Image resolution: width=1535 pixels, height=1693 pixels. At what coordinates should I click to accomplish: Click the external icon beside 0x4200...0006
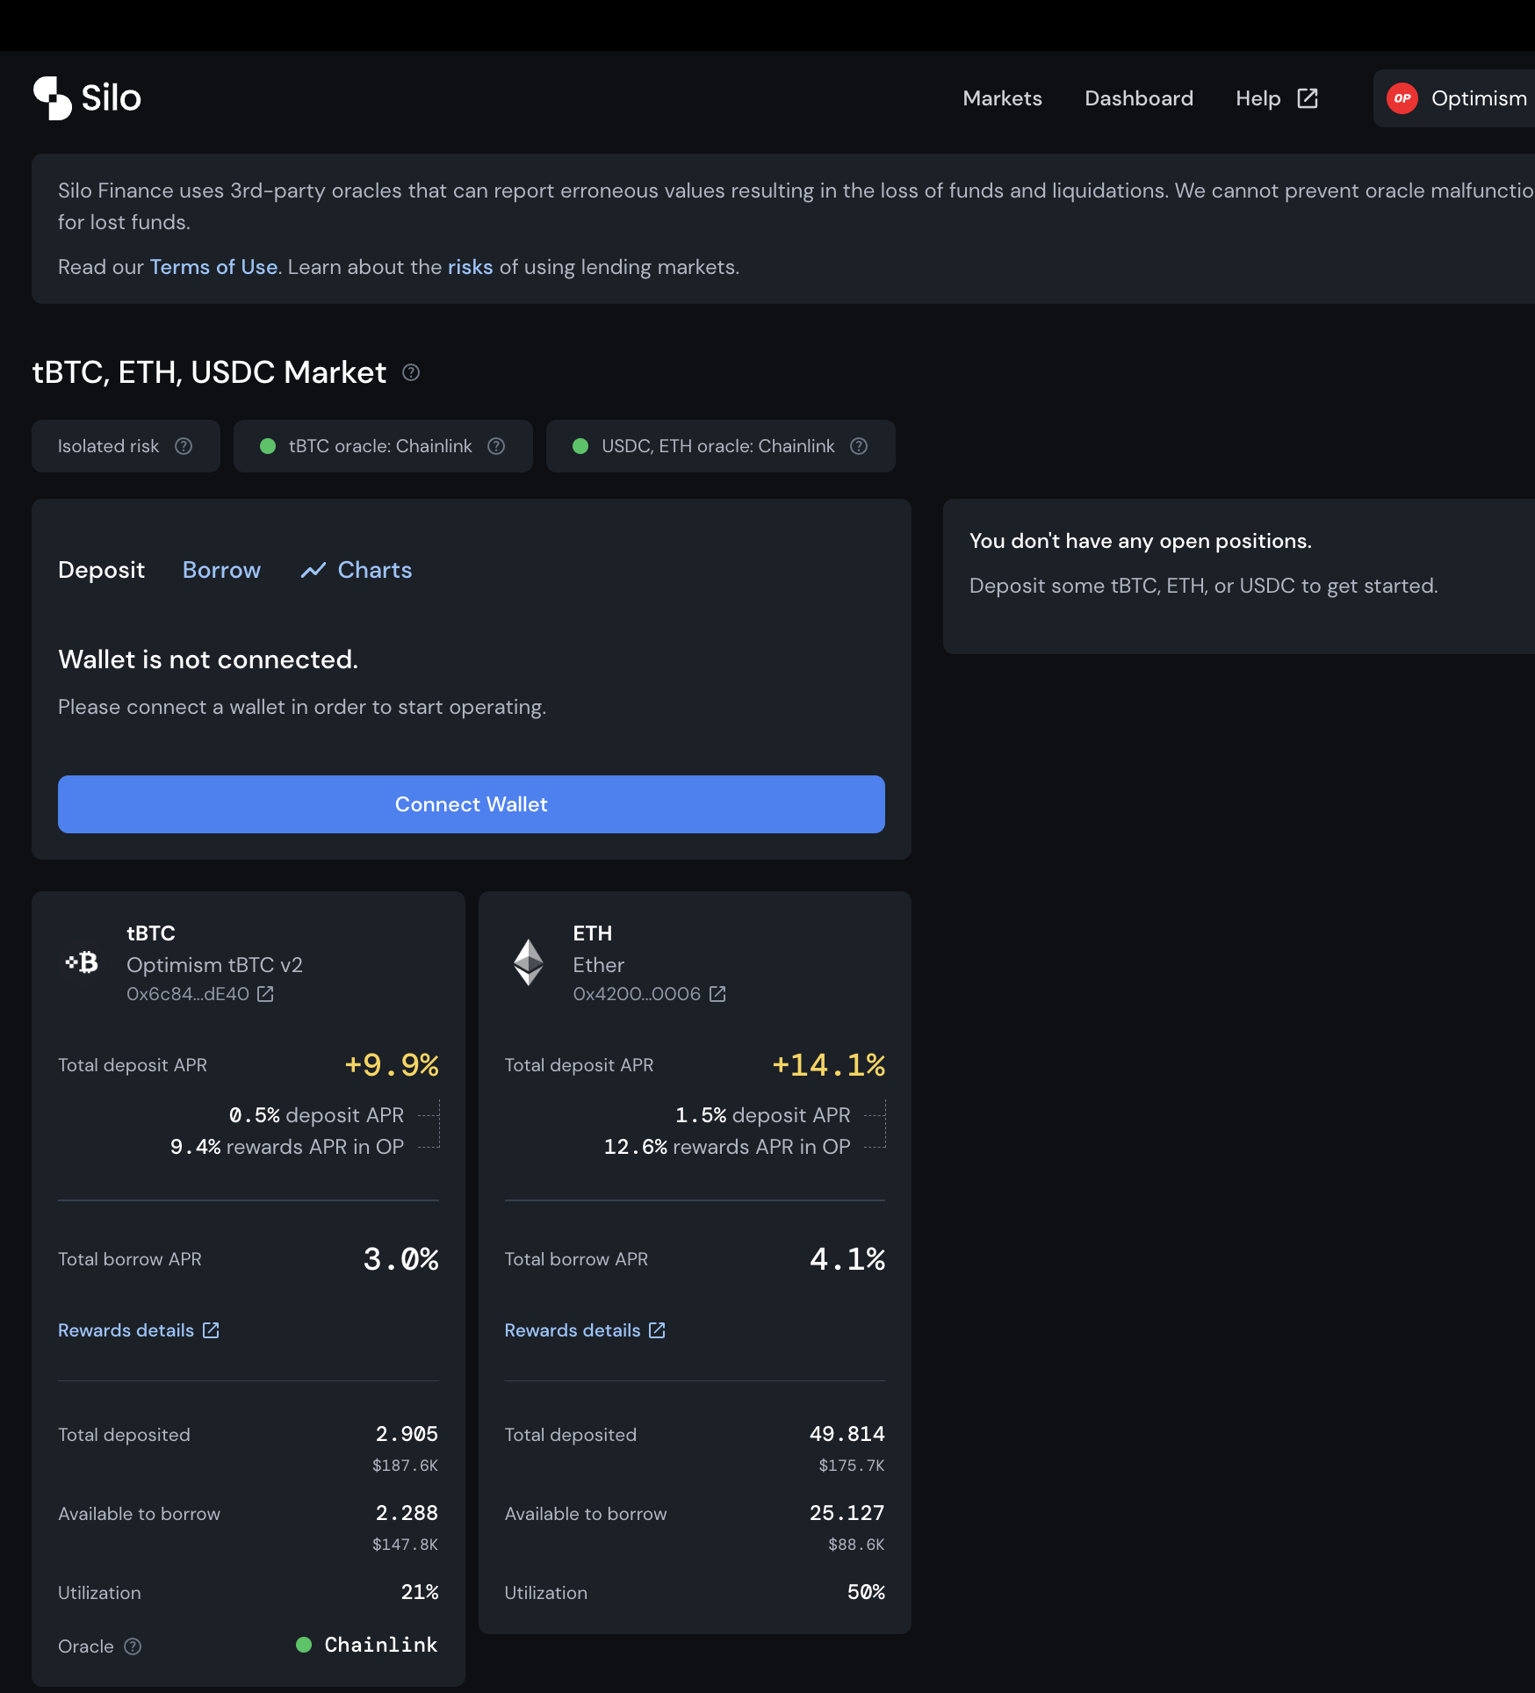tap(717, 994)
